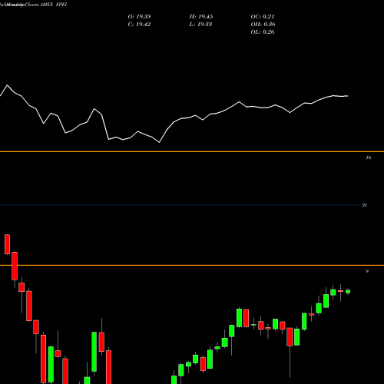
Task: Select the high price H: 19.45
Action: pos(201,17)
